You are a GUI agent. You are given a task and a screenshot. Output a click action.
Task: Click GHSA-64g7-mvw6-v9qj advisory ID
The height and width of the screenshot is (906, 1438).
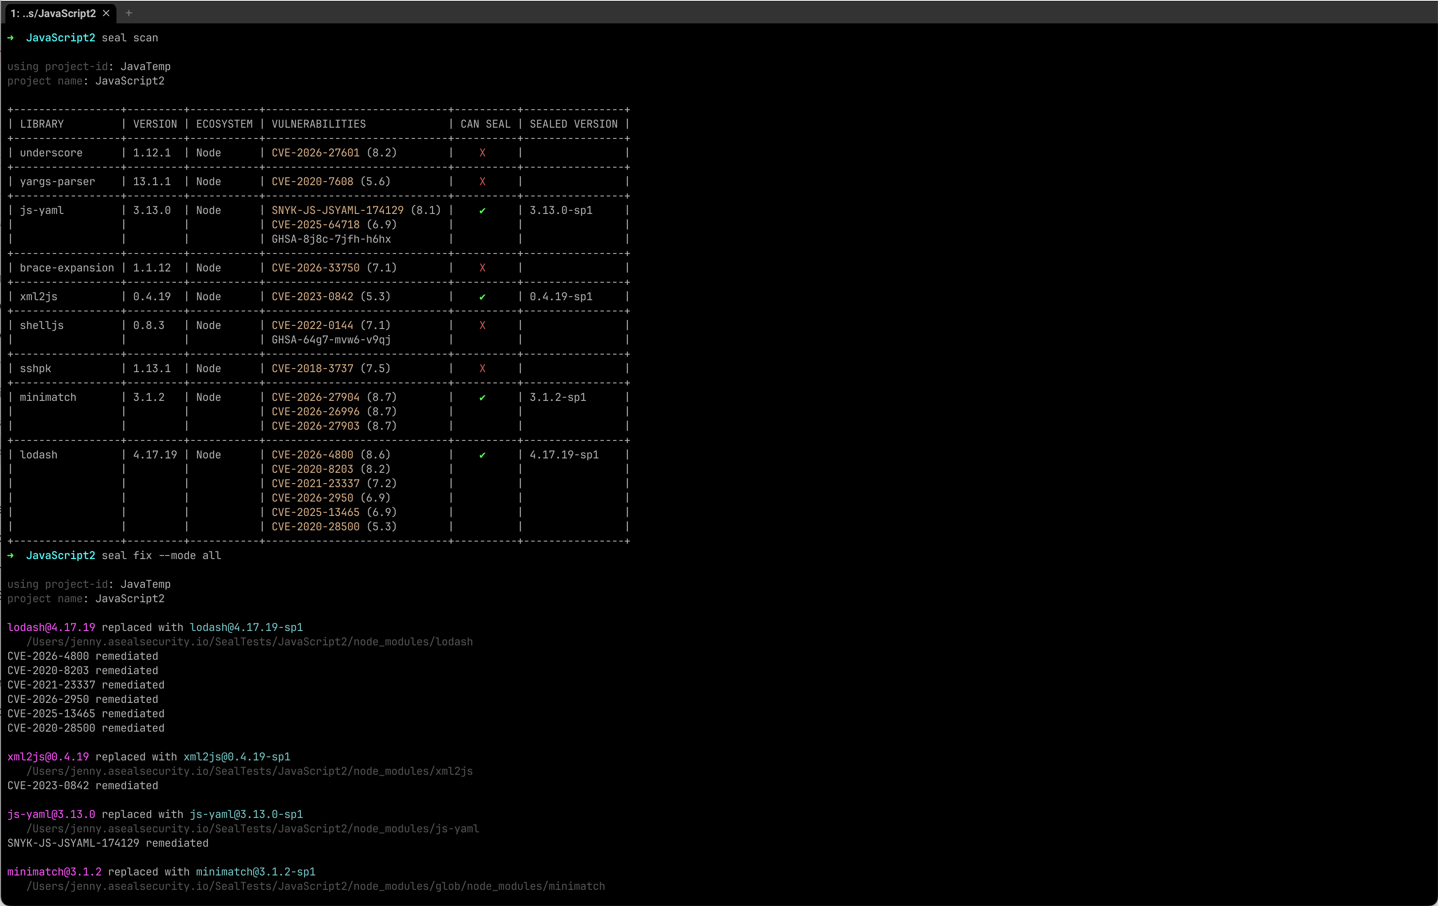point(331,340)
